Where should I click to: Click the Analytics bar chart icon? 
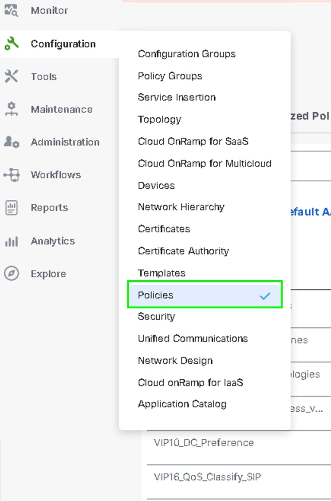click(12, 241)
